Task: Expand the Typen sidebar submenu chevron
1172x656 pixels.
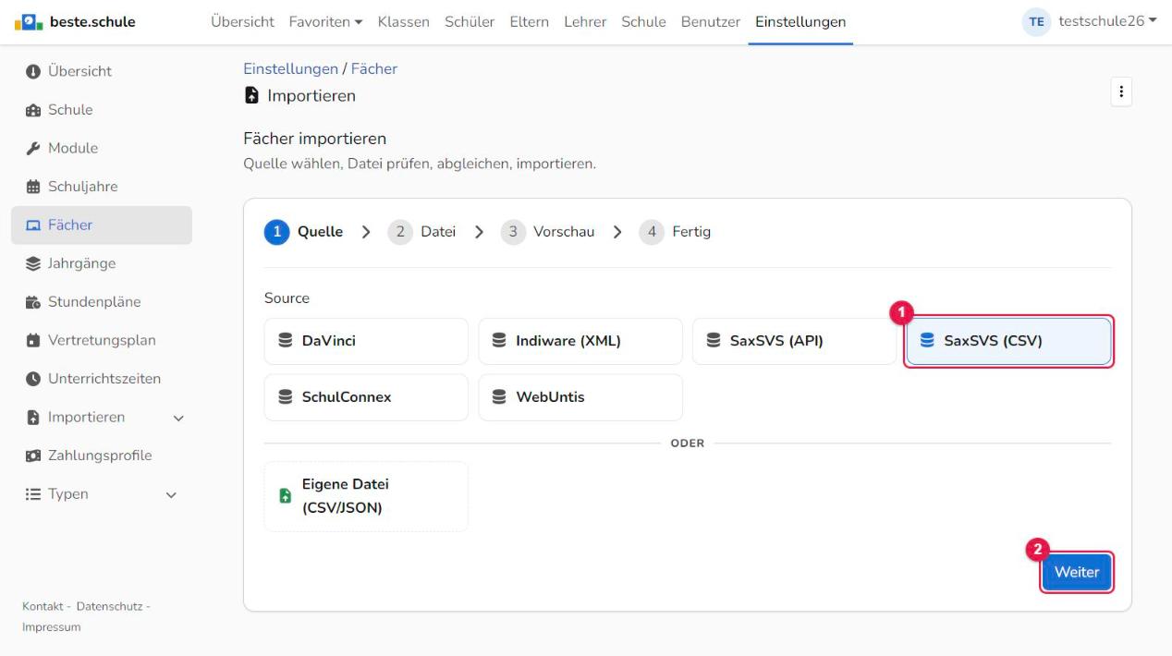Action: (x=171, y=495)
